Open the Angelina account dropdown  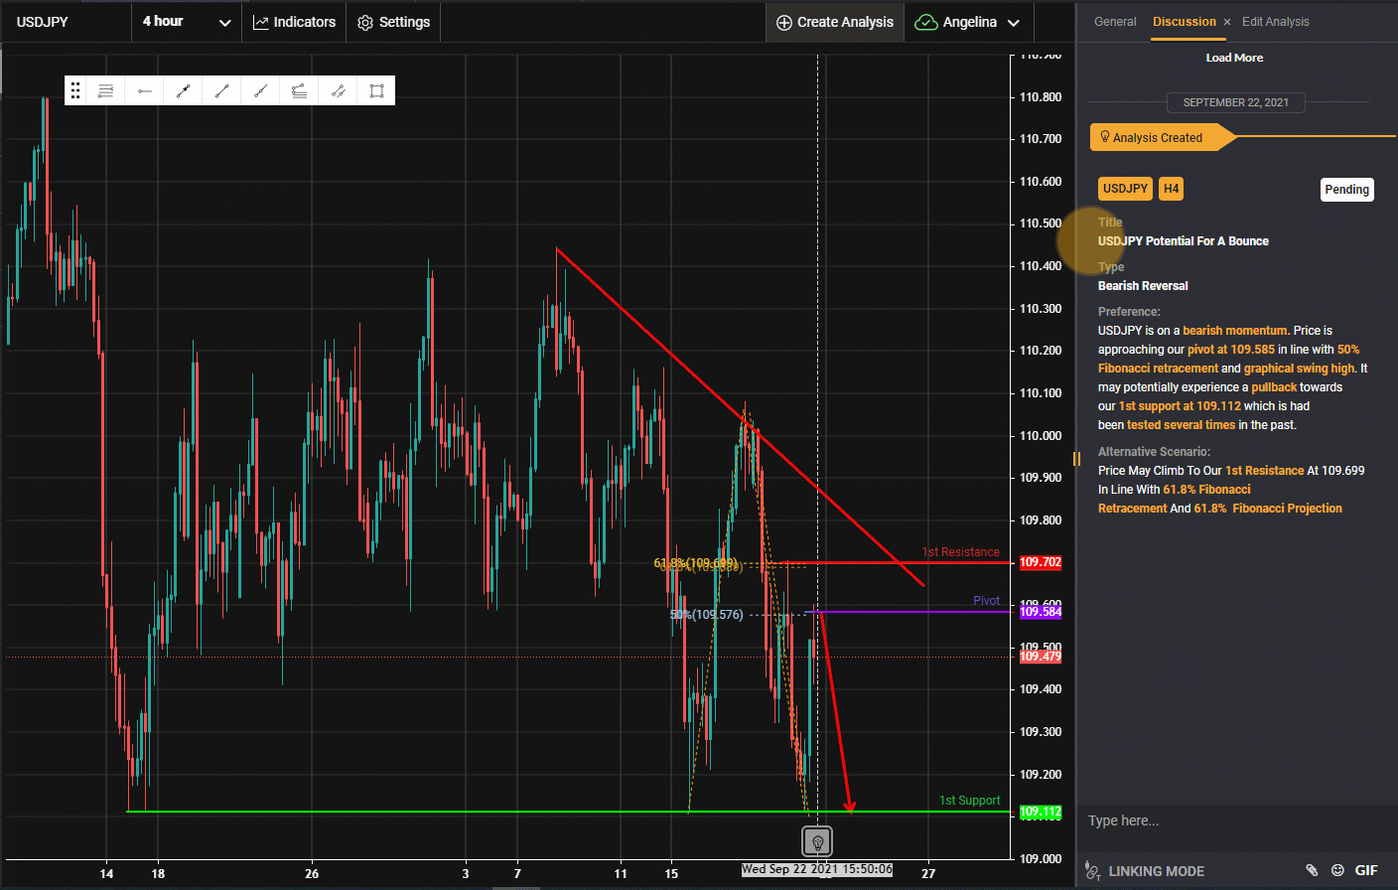pos(968,22)
